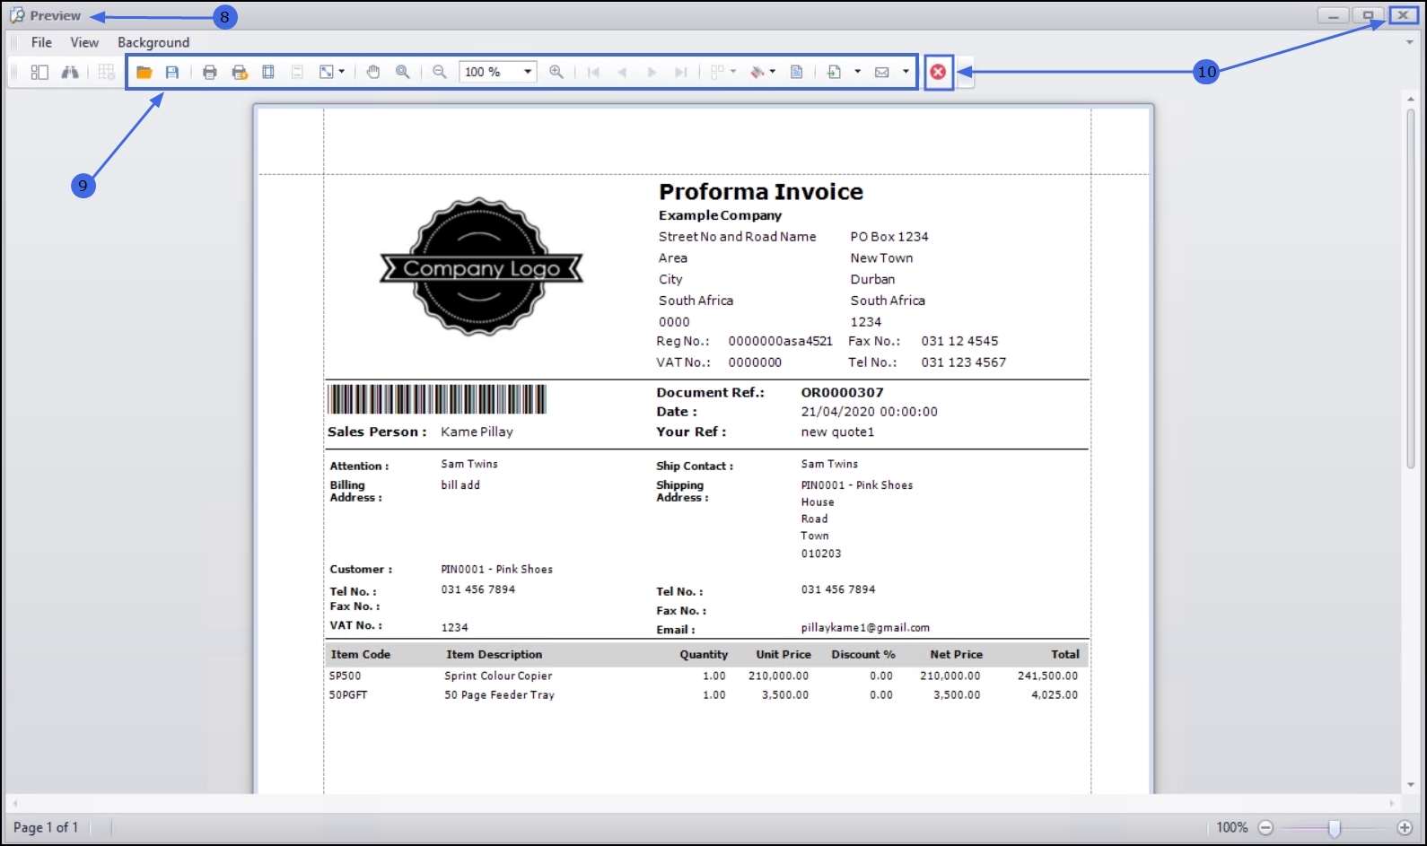Click the status bar zoom slider handle

click(x=1335, y=828)
